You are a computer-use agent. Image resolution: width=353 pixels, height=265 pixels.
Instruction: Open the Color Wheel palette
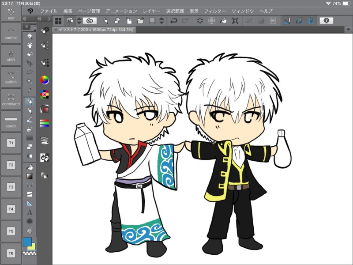(45, 80)
